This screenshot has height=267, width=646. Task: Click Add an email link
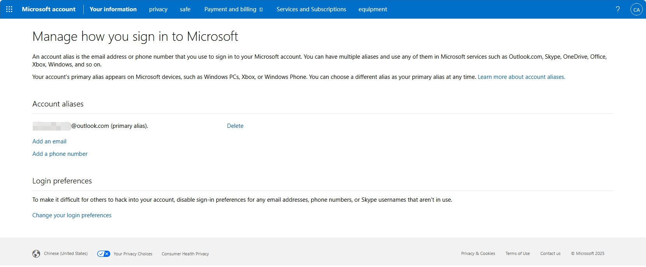tap(49, 141)
